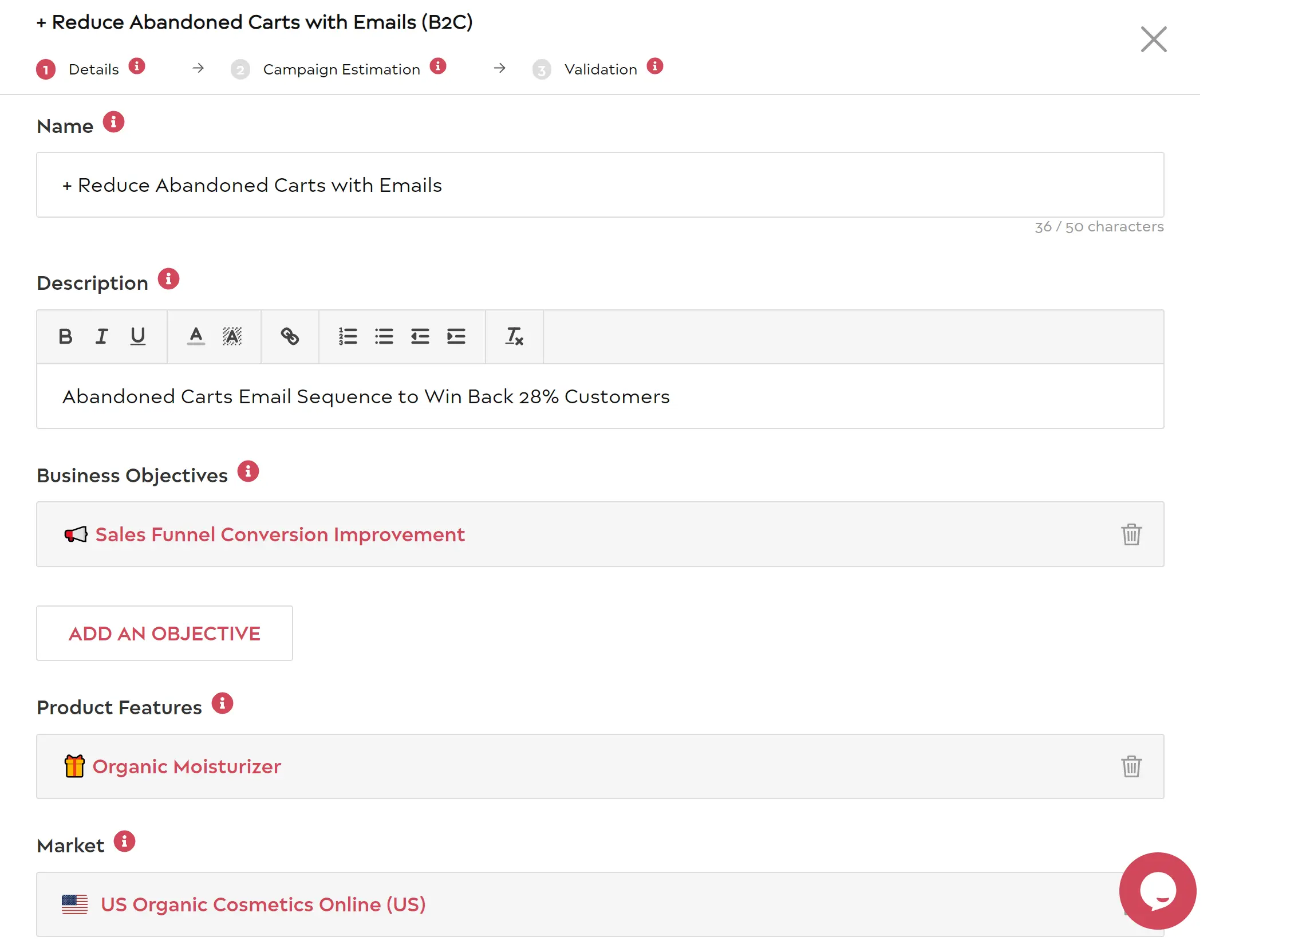Open the chat support bubble
Screen dimensions: 1306x948
coord(1159,892)
